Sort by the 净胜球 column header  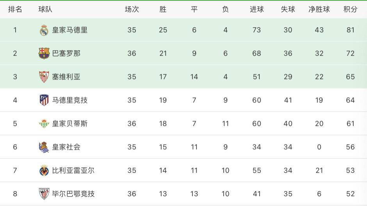click(319, 9)
